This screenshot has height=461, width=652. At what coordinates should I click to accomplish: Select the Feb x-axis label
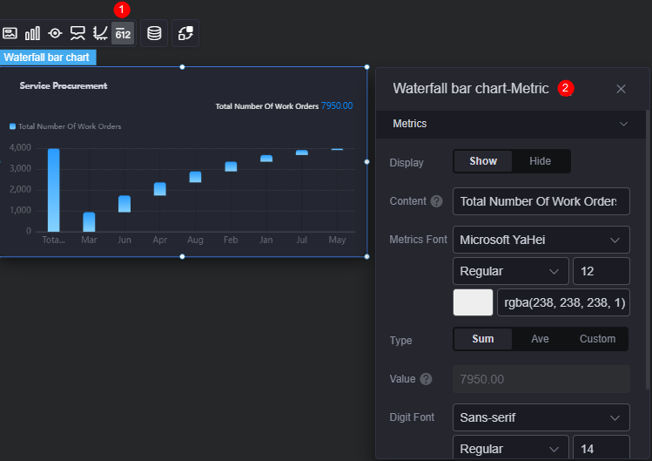[231, 240]
